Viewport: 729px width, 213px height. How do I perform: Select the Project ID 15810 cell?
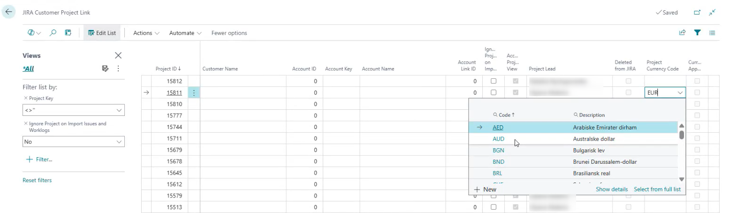pos(169,104)
